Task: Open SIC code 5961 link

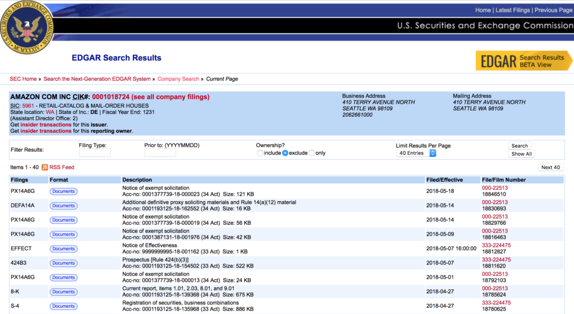Action: point(28,106)
